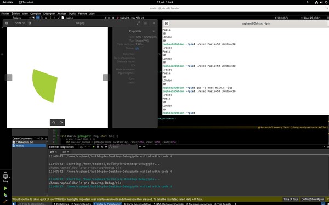
Task: Rotate the image counter-clockwise
Action: (x=54, y=123)
